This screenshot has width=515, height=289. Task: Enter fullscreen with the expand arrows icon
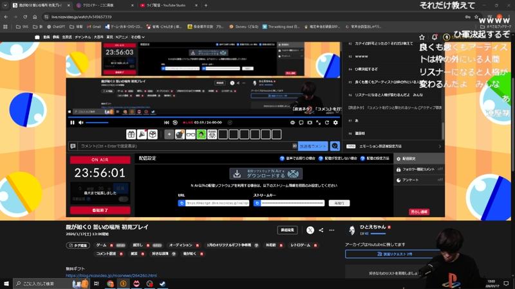coord(318,123)
